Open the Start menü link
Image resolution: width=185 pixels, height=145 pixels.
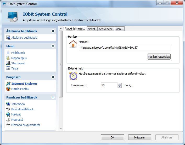(18, 63)
